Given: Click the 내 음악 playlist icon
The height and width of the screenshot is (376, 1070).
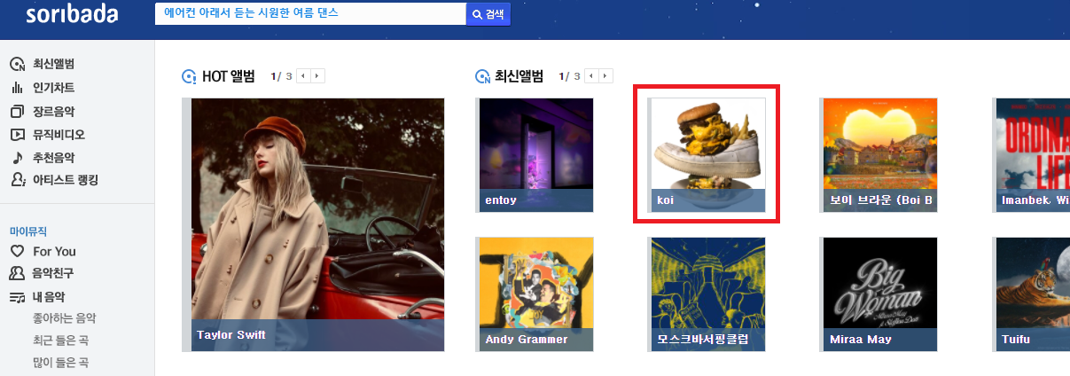Looking at the screenshot, I should point(17,297).
